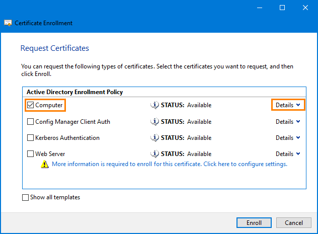
Task: Click the Certificate Enrollment title icon
Action: click(8, 23)
